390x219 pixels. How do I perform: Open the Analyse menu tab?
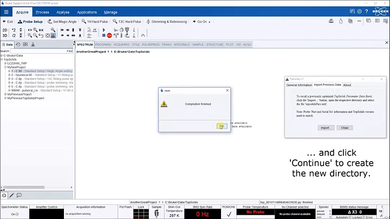pyautogui.click(x=63, y=12)
